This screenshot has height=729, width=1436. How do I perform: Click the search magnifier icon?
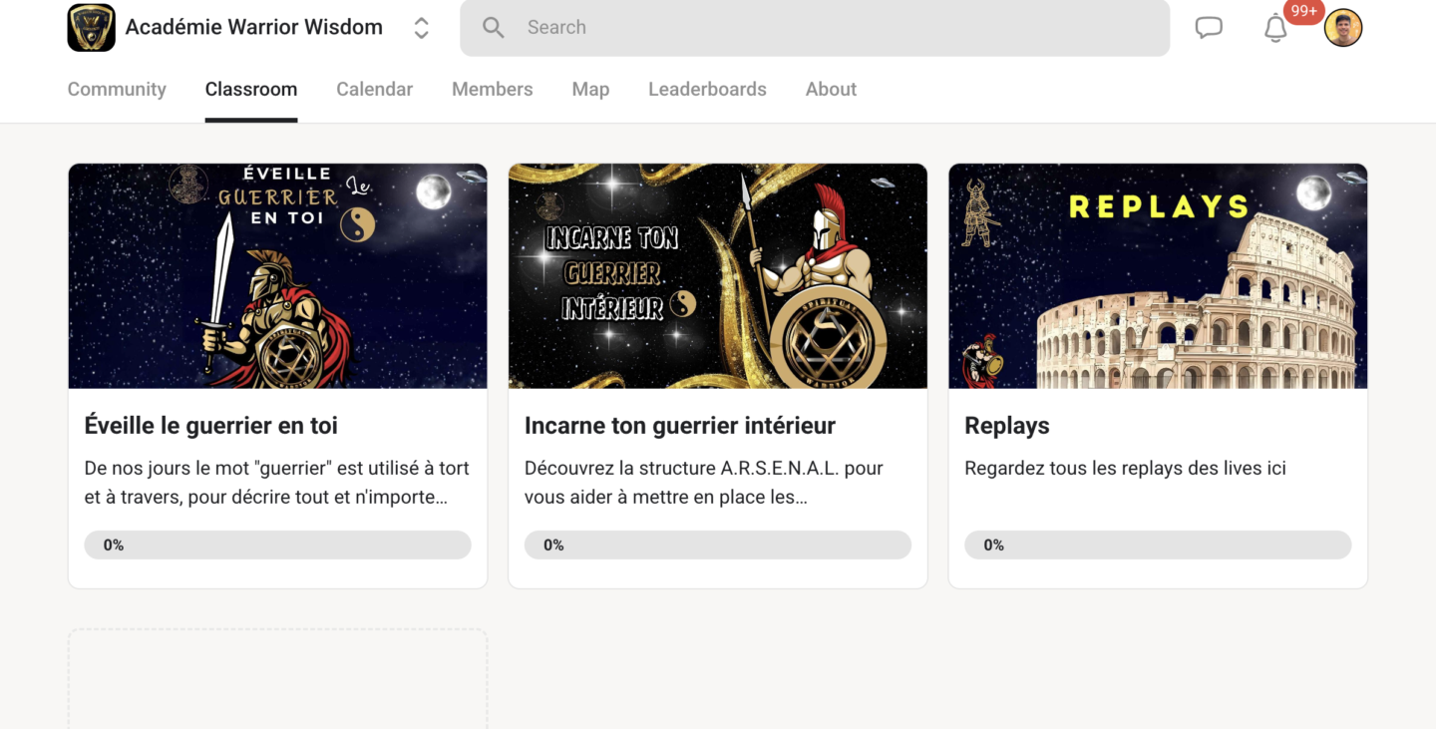tap(493, 28)
